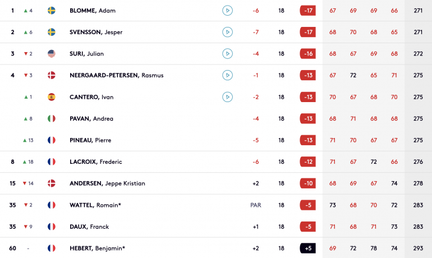
Task: Play video highlights for Jesper Svensson
Action: [x=227, y=32]
